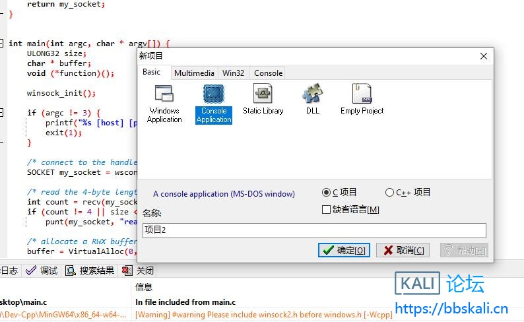Click the 名称 project name field
The width and height of the screenshot is (524, 322).
click(314, 230)
